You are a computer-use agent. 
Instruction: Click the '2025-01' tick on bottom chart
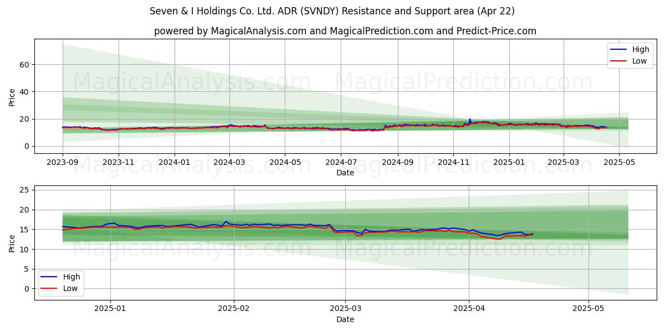click(x=110, y=309)
